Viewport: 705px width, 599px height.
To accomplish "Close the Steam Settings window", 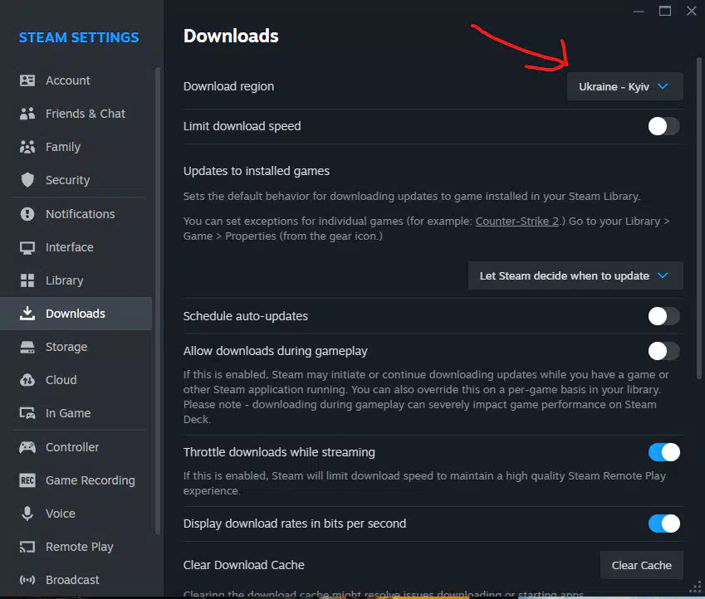I will point(692,11).
